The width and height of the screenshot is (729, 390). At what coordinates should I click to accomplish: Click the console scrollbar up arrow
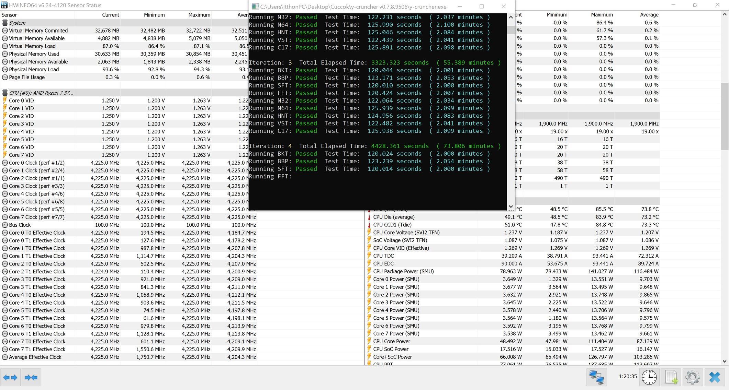pyautogui.click(x=511, y=17)
